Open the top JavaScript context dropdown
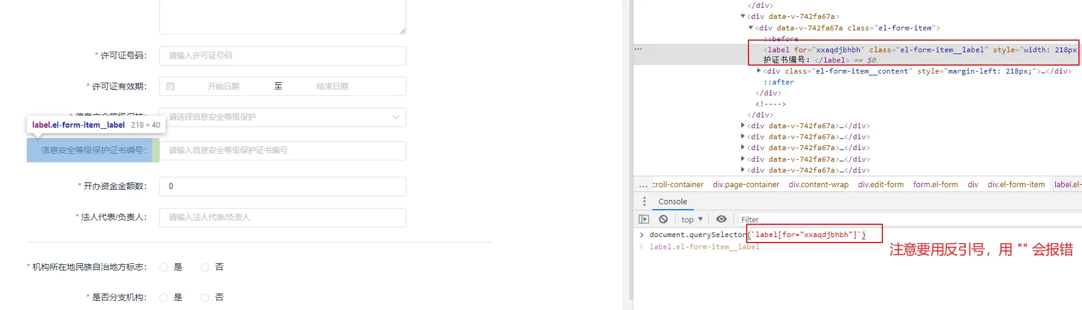Screen dimensions: 1082x310 click(x=692, y=219)
